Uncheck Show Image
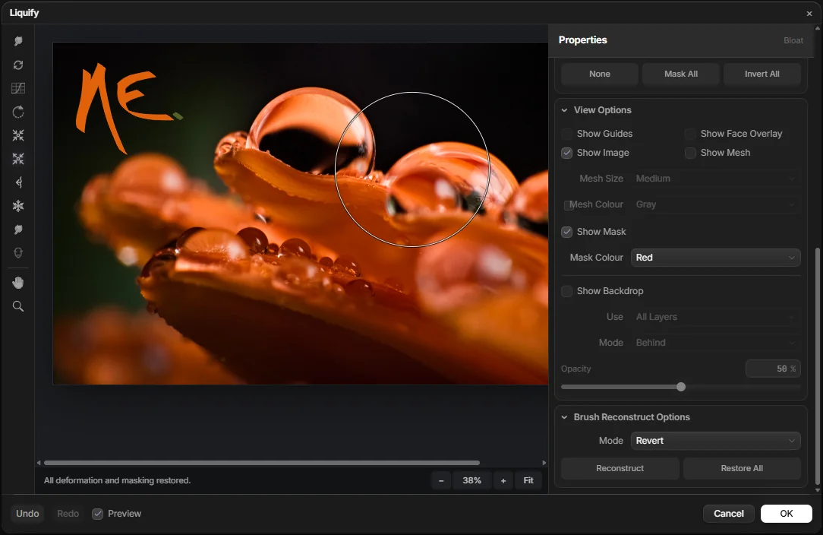Viewport: 823px width, 535px height. tap(567, 153)
